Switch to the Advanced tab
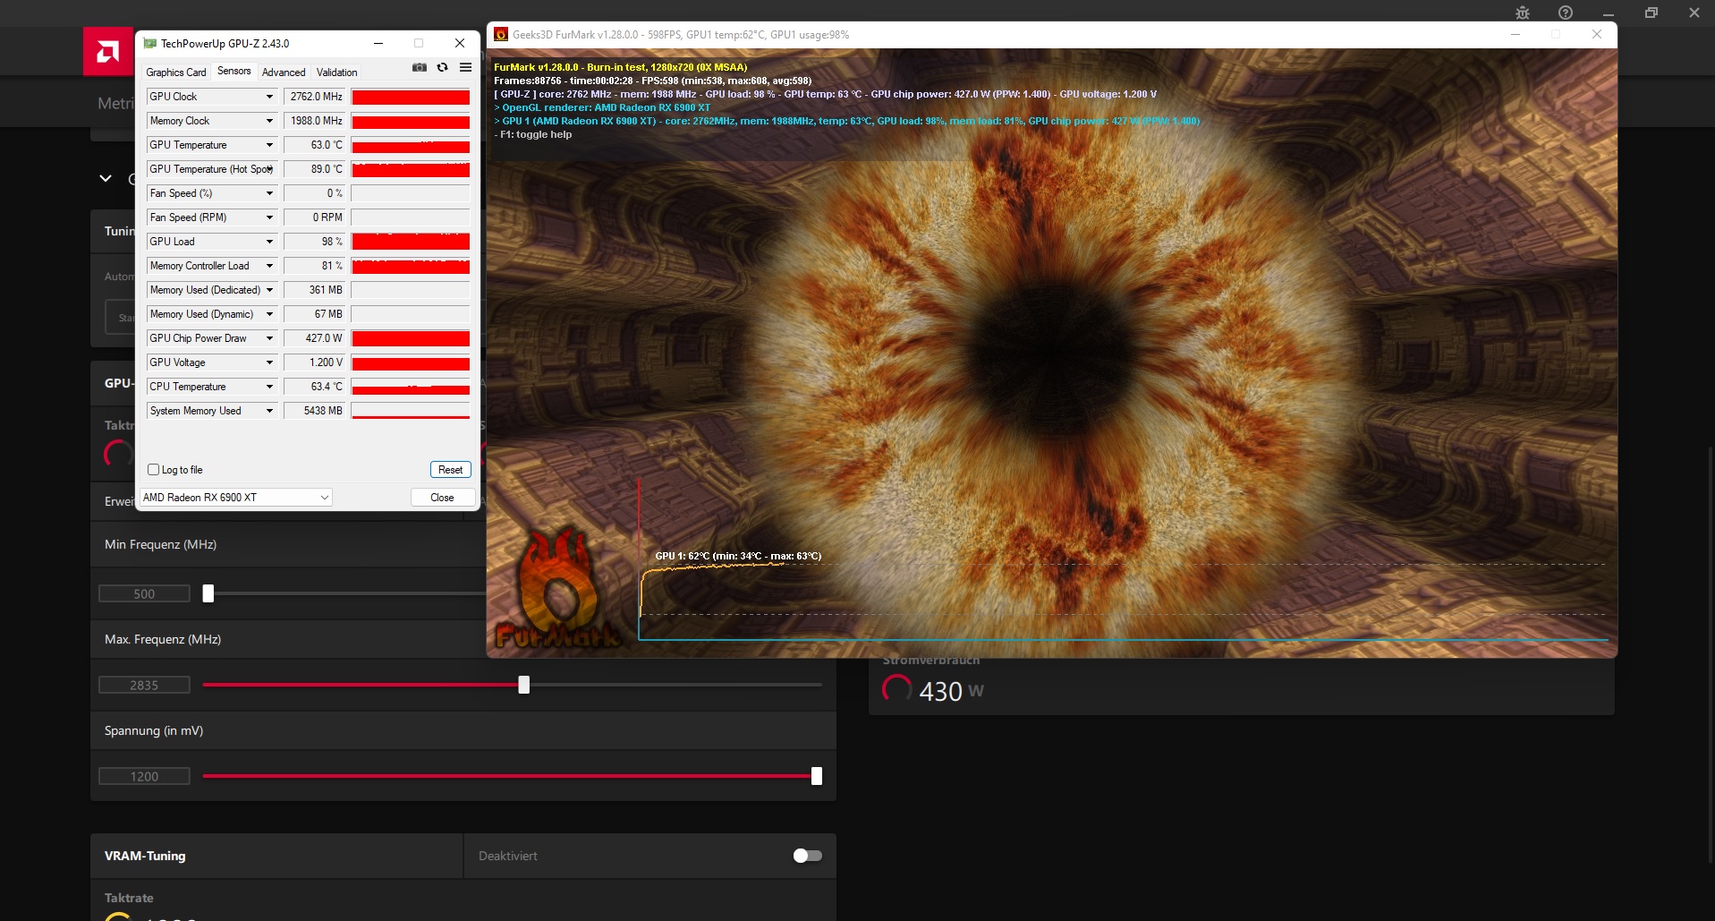The height and width of the screenshot is (921, 1715). 284,72
